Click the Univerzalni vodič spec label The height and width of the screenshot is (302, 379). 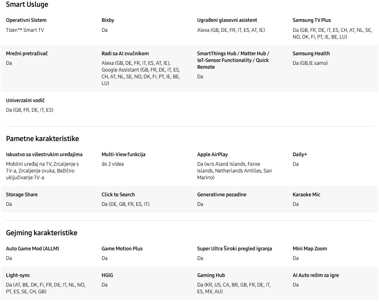(25, 101)
